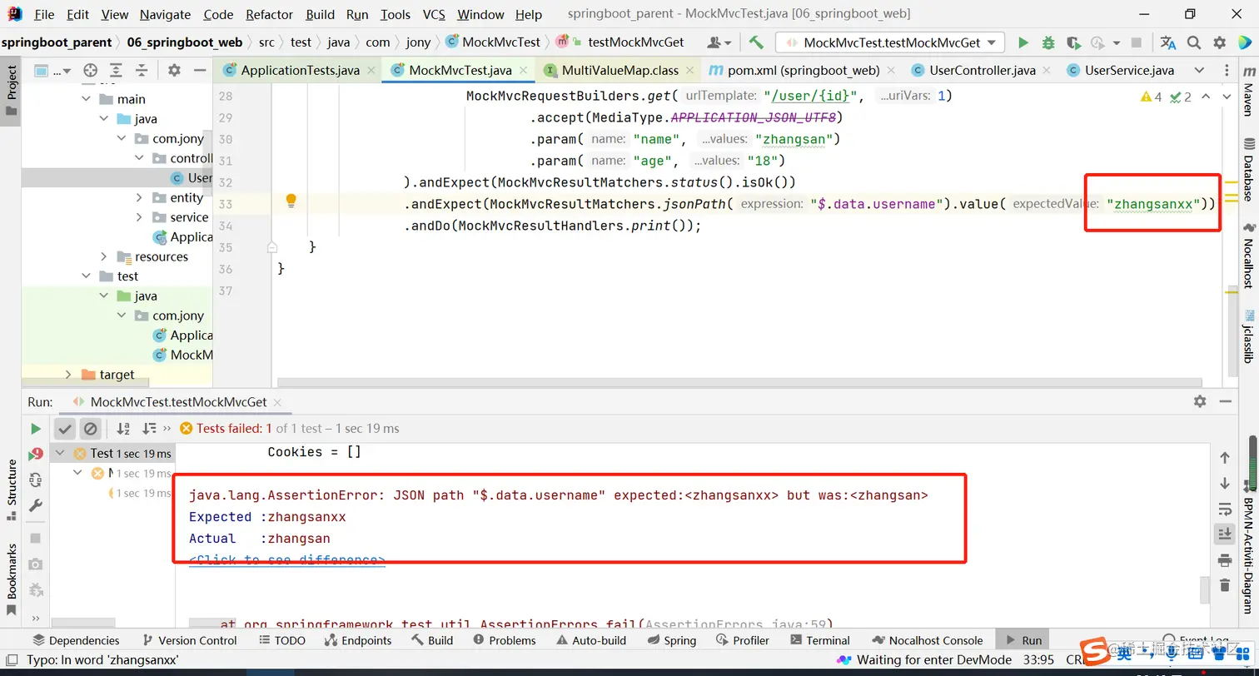This screenshot has height=676, width=1259.
Task: Click the locate target icon in Project panel
Action: pos(91,71)
